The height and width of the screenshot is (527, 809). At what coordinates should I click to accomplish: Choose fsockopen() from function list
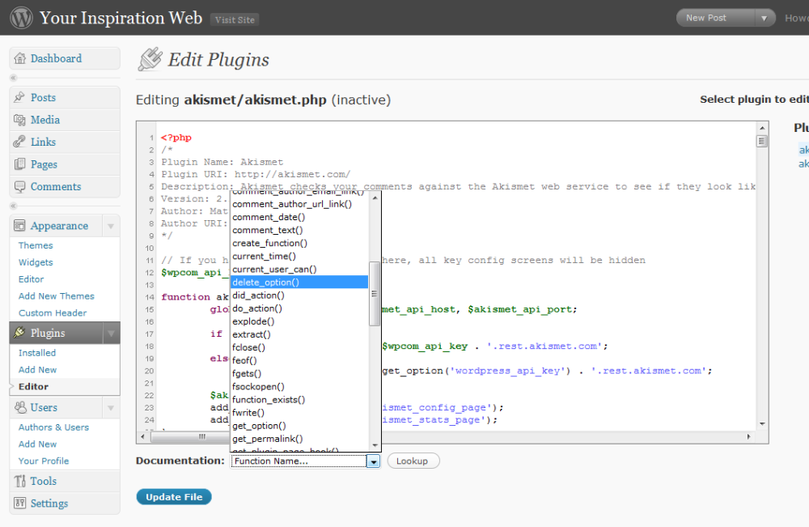299,387
